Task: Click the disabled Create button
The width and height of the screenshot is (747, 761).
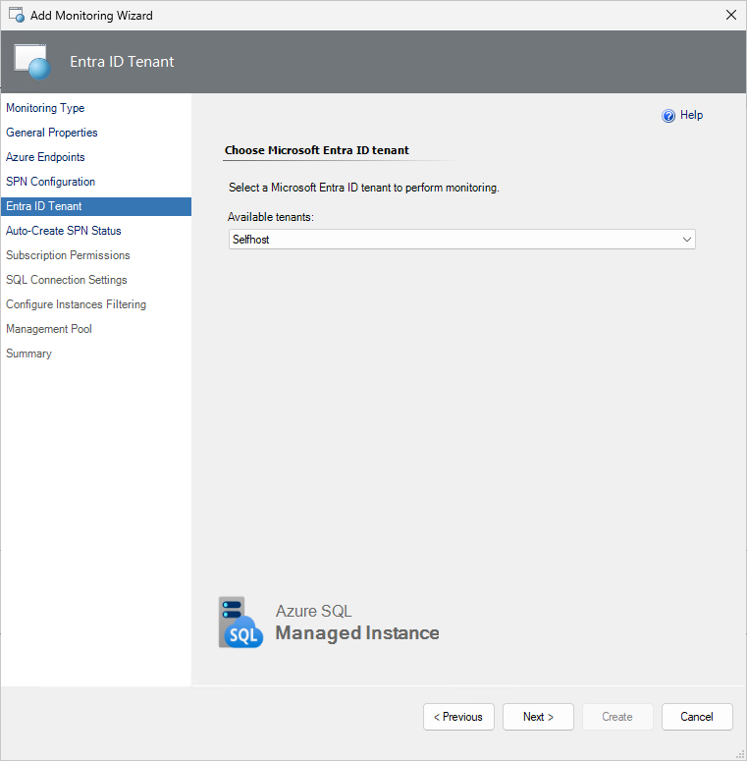Action: click(x=617, y=717)
